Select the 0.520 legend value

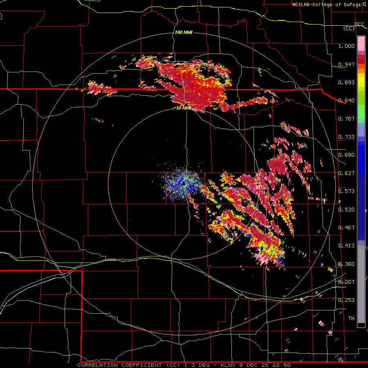pyautogui.click(x=346, y=210)
